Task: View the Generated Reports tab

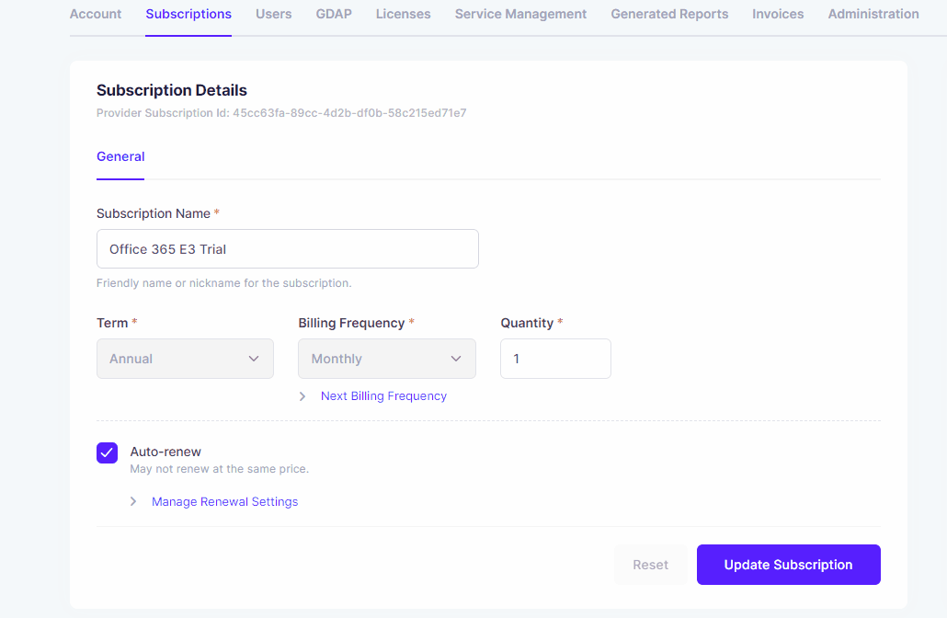Action: point(669,14)
